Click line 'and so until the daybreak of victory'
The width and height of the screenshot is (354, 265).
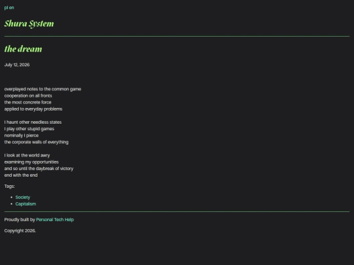[x=39, y=169]
